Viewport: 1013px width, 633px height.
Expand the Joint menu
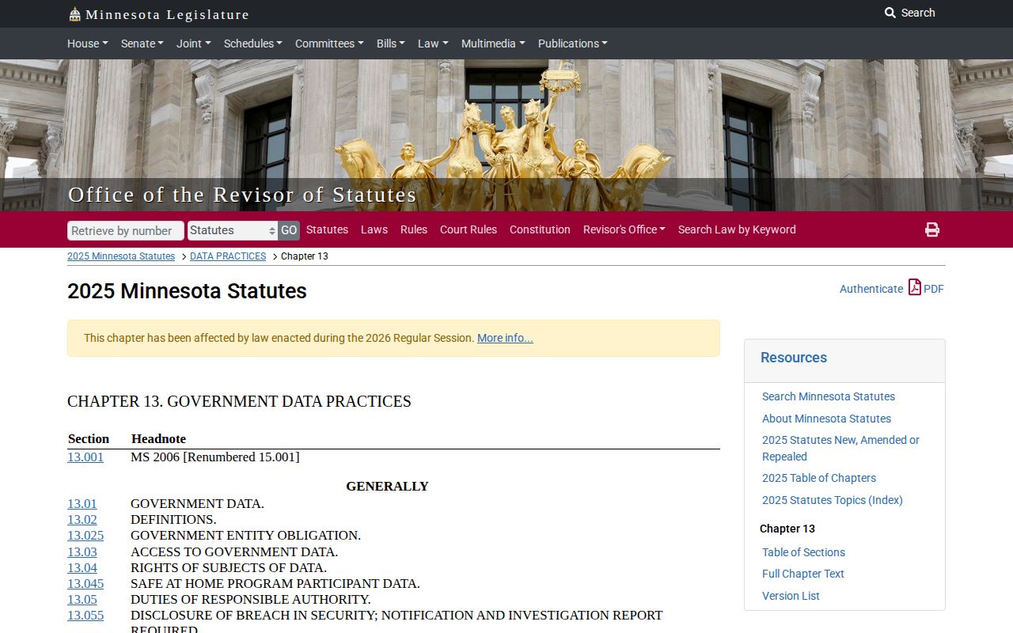pyautogui.click(x=193, y=44)
